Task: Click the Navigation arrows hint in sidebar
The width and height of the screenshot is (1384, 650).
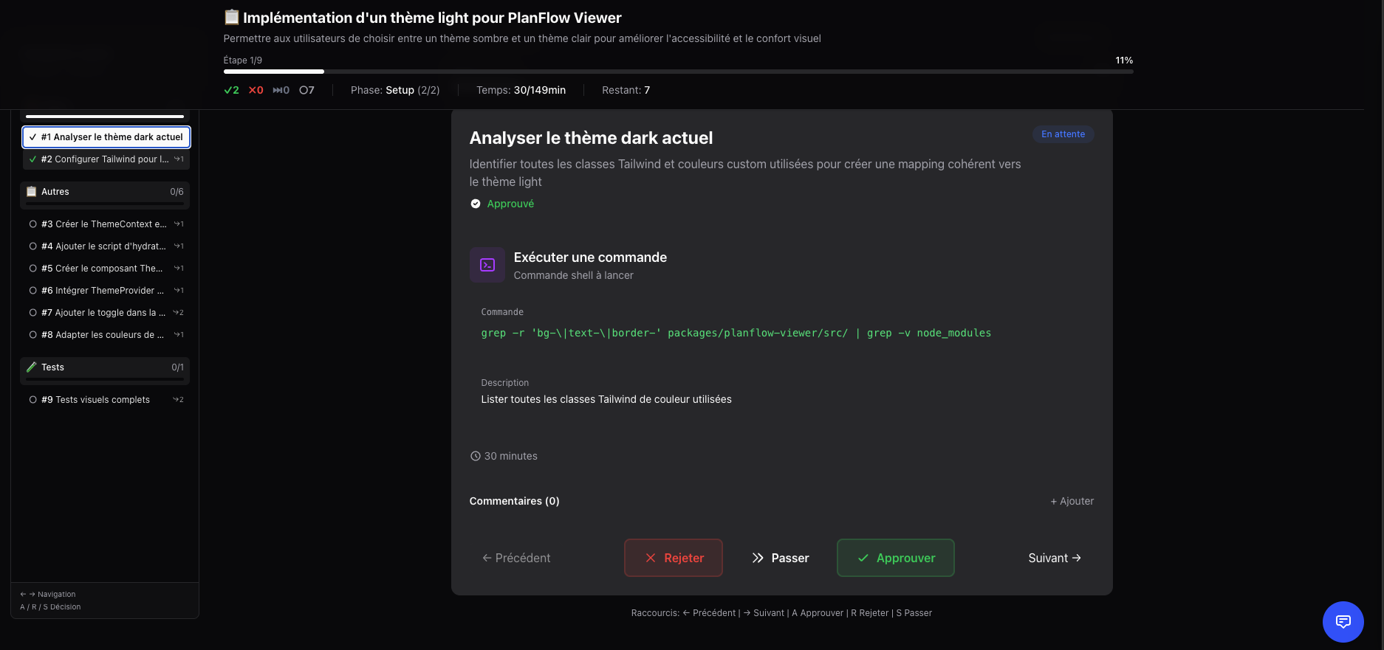Action: click(48, 594)
